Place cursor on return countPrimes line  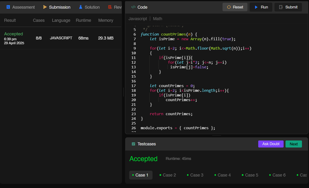tap(171, 114)
